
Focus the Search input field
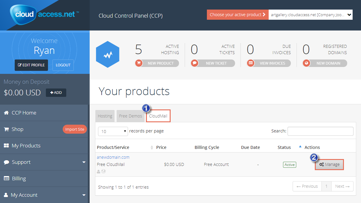tap(320, 131)
